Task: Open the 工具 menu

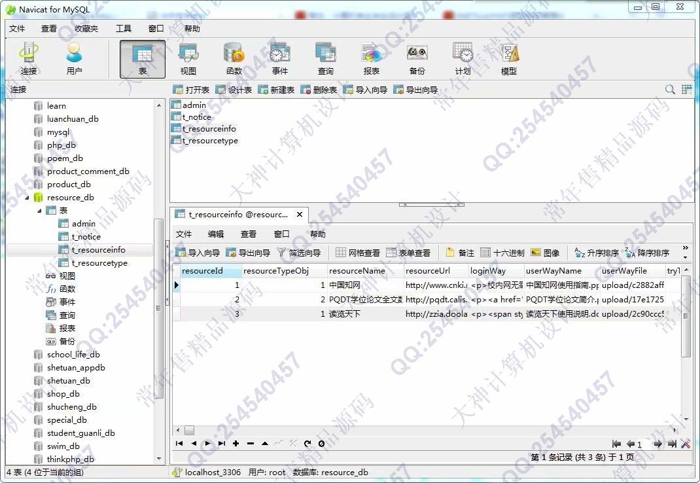Action: [124, 29]
